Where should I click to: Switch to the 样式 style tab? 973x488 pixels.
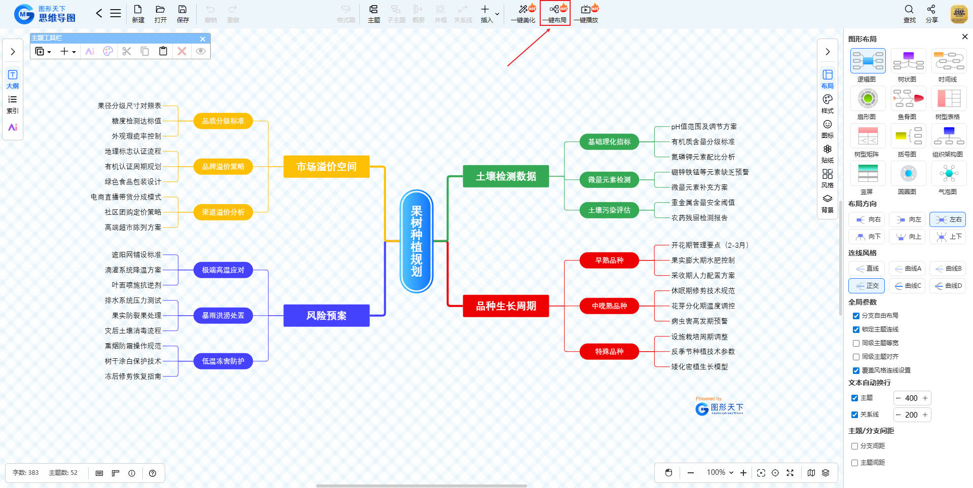point(827,103)
